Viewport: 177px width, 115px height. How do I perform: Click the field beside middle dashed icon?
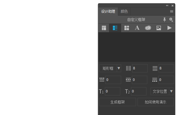pos(140,80)
